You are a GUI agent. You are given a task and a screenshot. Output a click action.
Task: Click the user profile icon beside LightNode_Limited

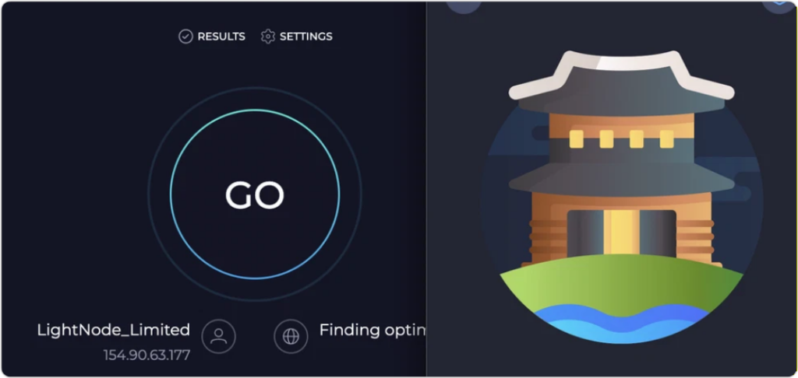point(219,336)
